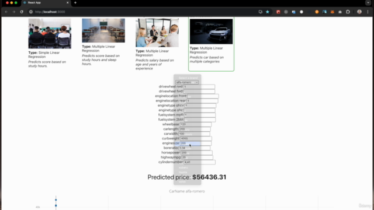The width and height of the screenshot is (374, 210).
Task: Click the enginelocation rear input field
Action: click(202, 101)
